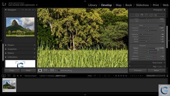Open the Filters Off dropdown

[x=156, y=76]
